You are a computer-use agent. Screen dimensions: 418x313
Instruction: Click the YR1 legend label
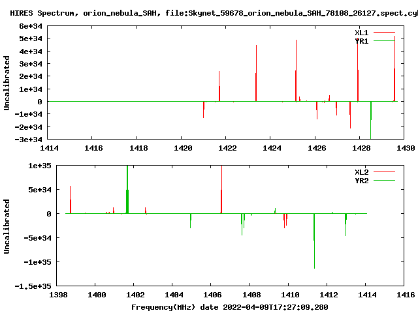tap(361, 41)
